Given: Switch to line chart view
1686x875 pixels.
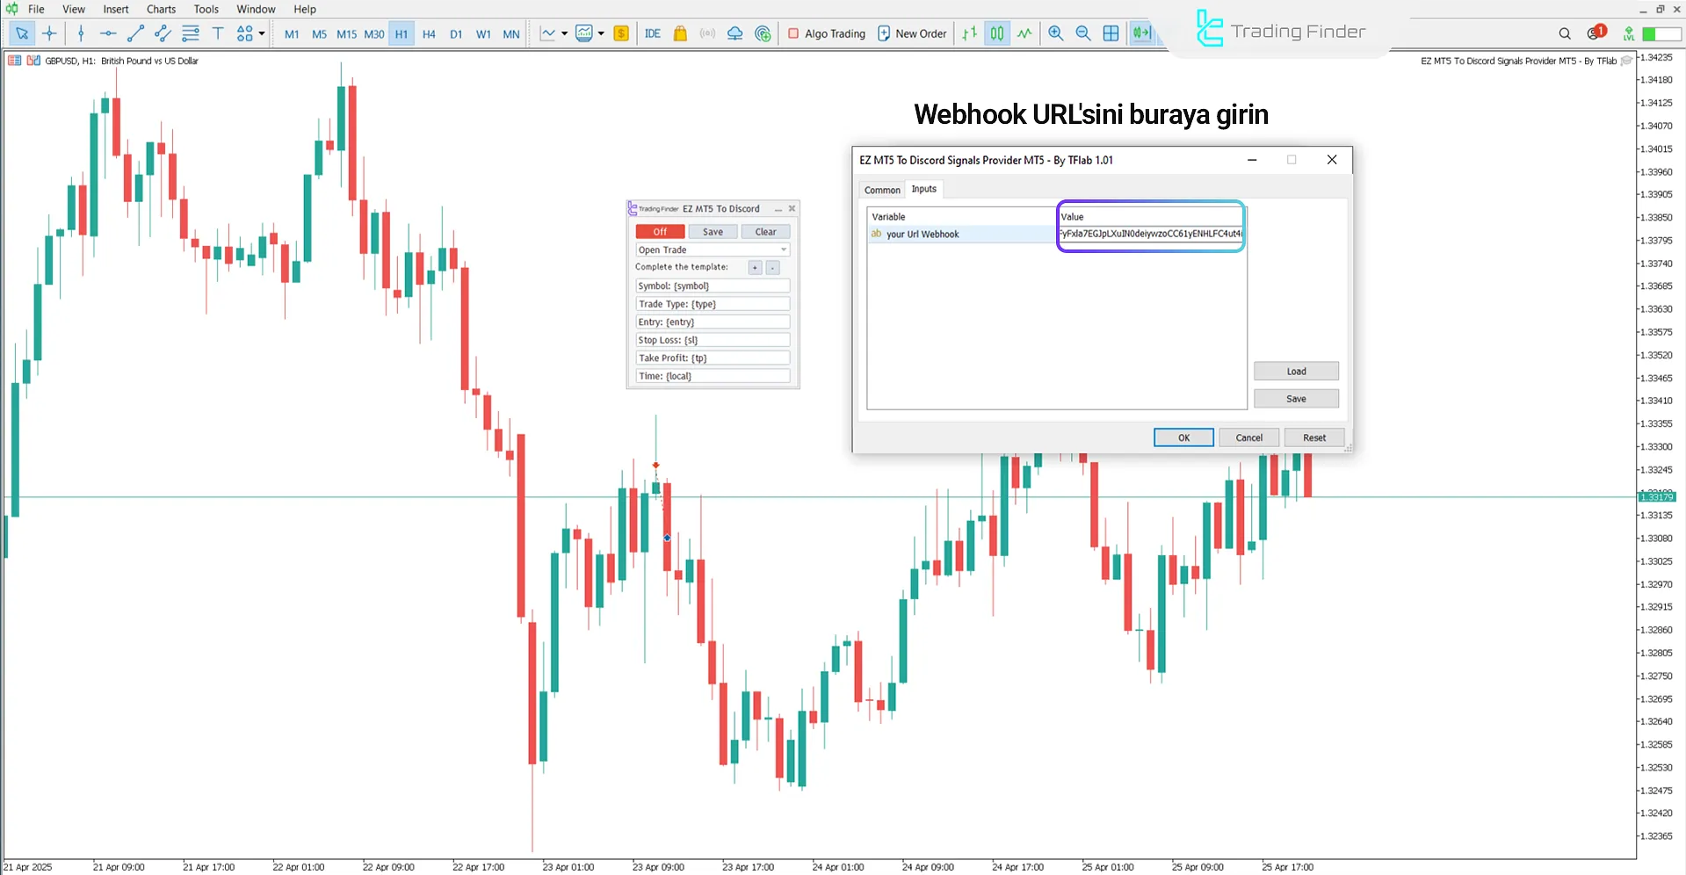Looking at the screenshot, I should point(1024,33).
